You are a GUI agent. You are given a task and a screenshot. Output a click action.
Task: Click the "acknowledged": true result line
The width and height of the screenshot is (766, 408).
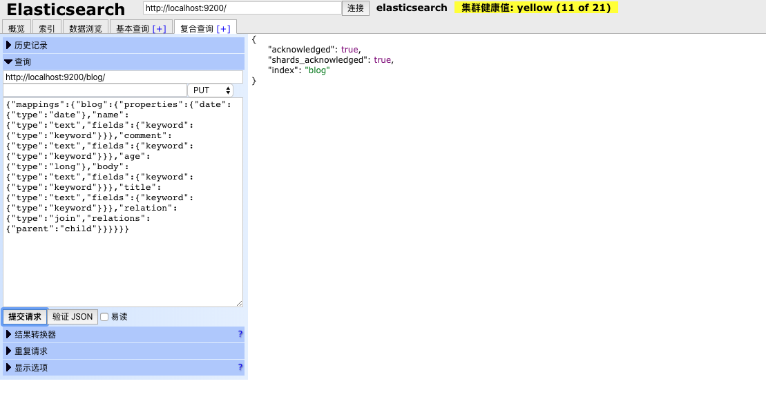point(314,49)
